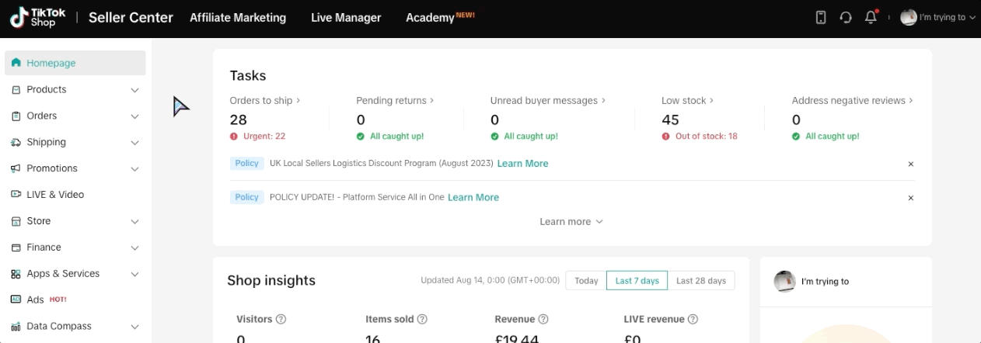Open the notifications bell icon
The image size is (981, 343).
(x=871, y=18)
